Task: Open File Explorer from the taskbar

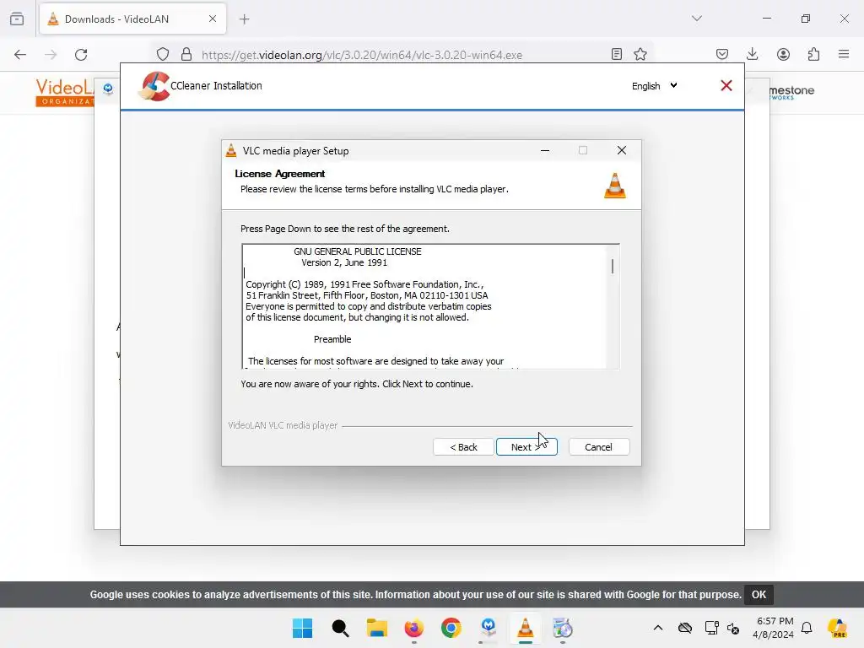Action: (x=377, y=628)
